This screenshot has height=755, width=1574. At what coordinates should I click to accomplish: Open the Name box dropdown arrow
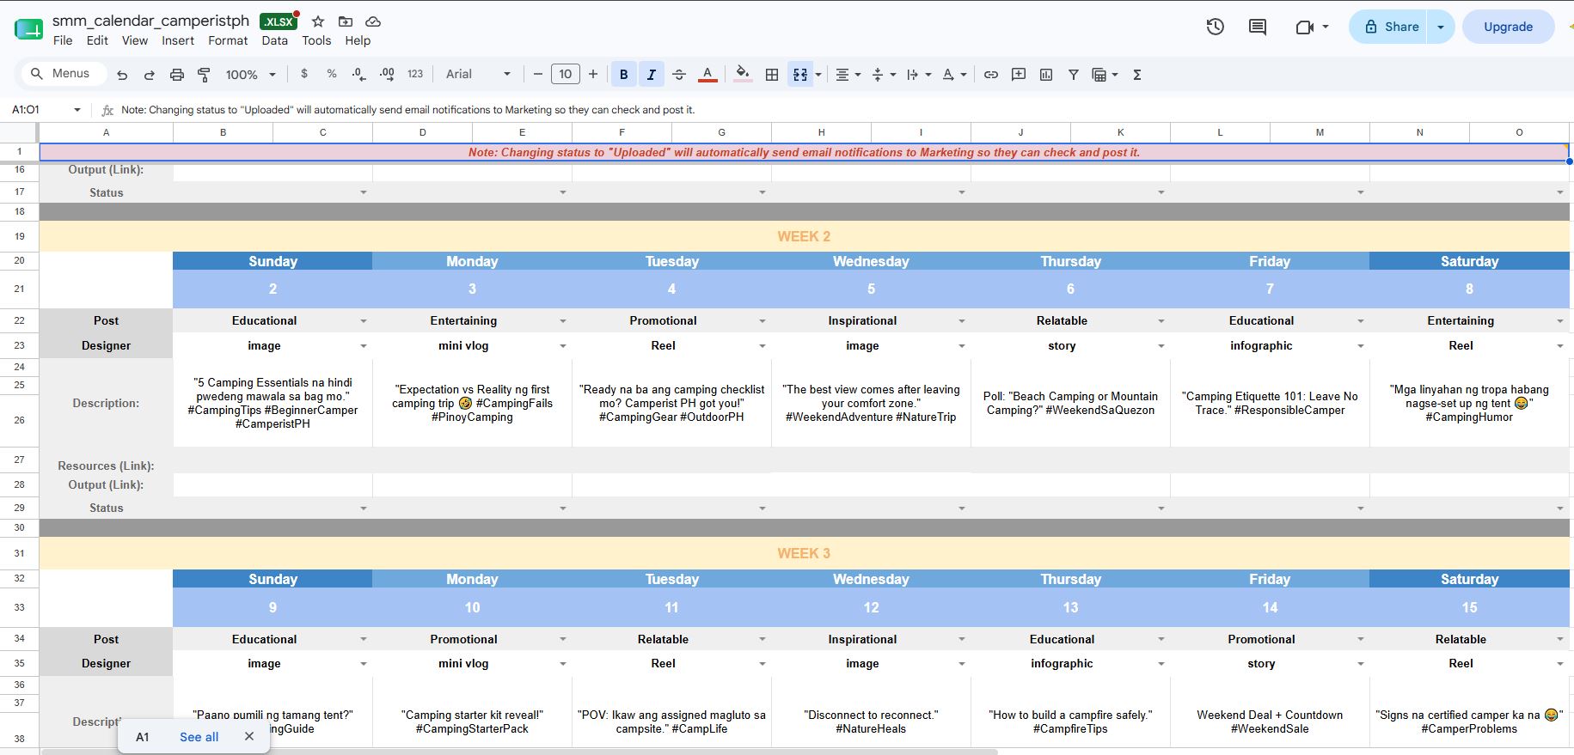[x=77, y=110]
